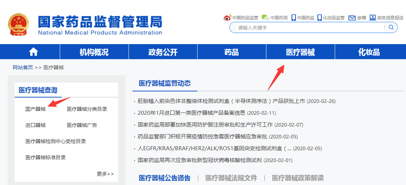Click the home icon in navigation bar

pyautogui.click(x=33, y=52)
